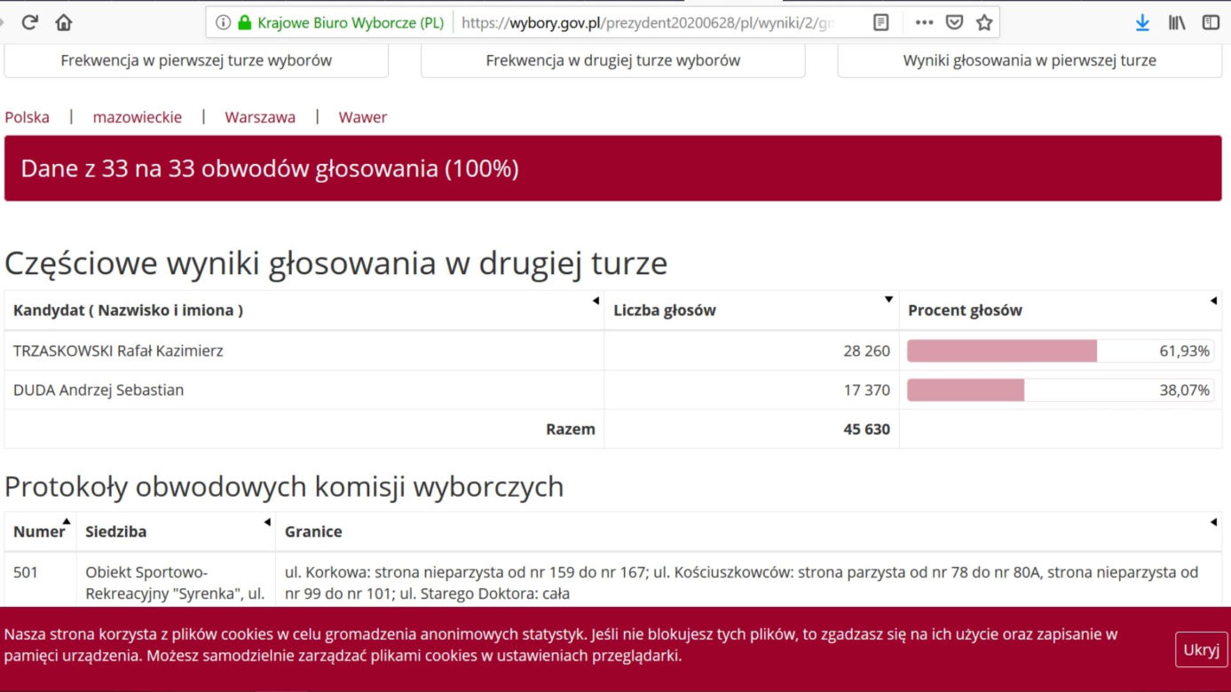Click Duda's 38,07% percentage bar
This screenshot has height=692, width=1231.
point(1061,389)
